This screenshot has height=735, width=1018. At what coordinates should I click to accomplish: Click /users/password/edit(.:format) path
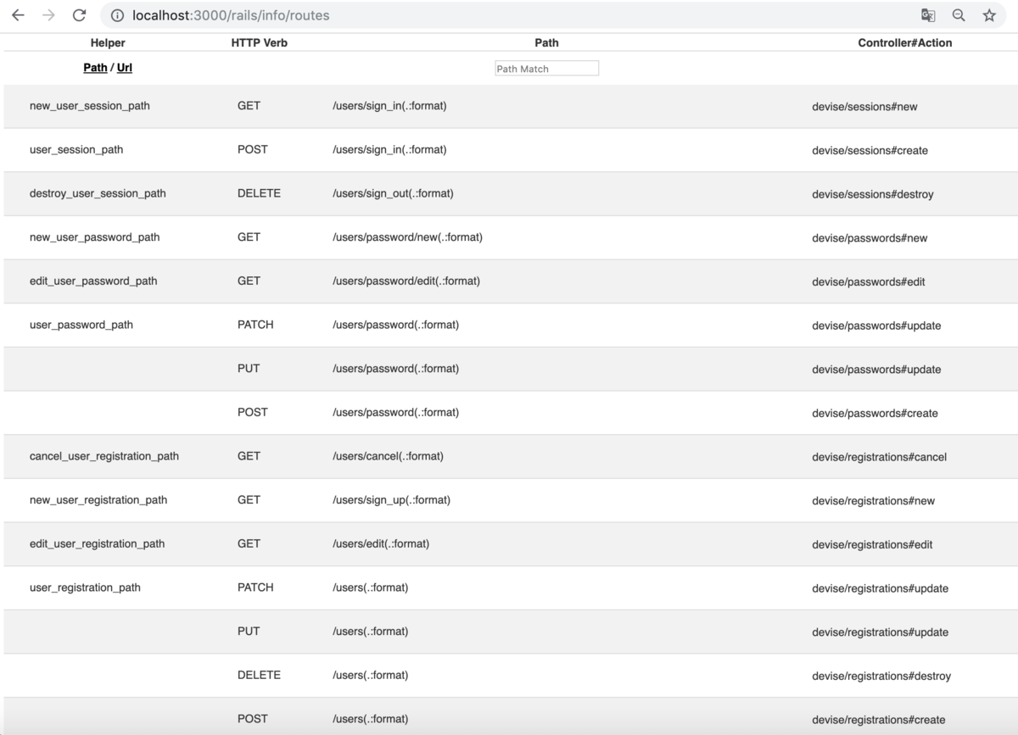click(406, 281)
